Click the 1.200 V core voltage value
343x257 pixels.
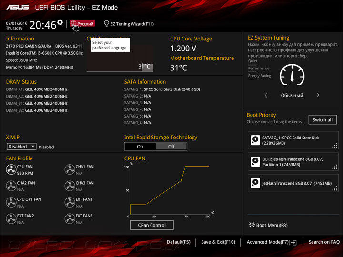tap(183, 49)
